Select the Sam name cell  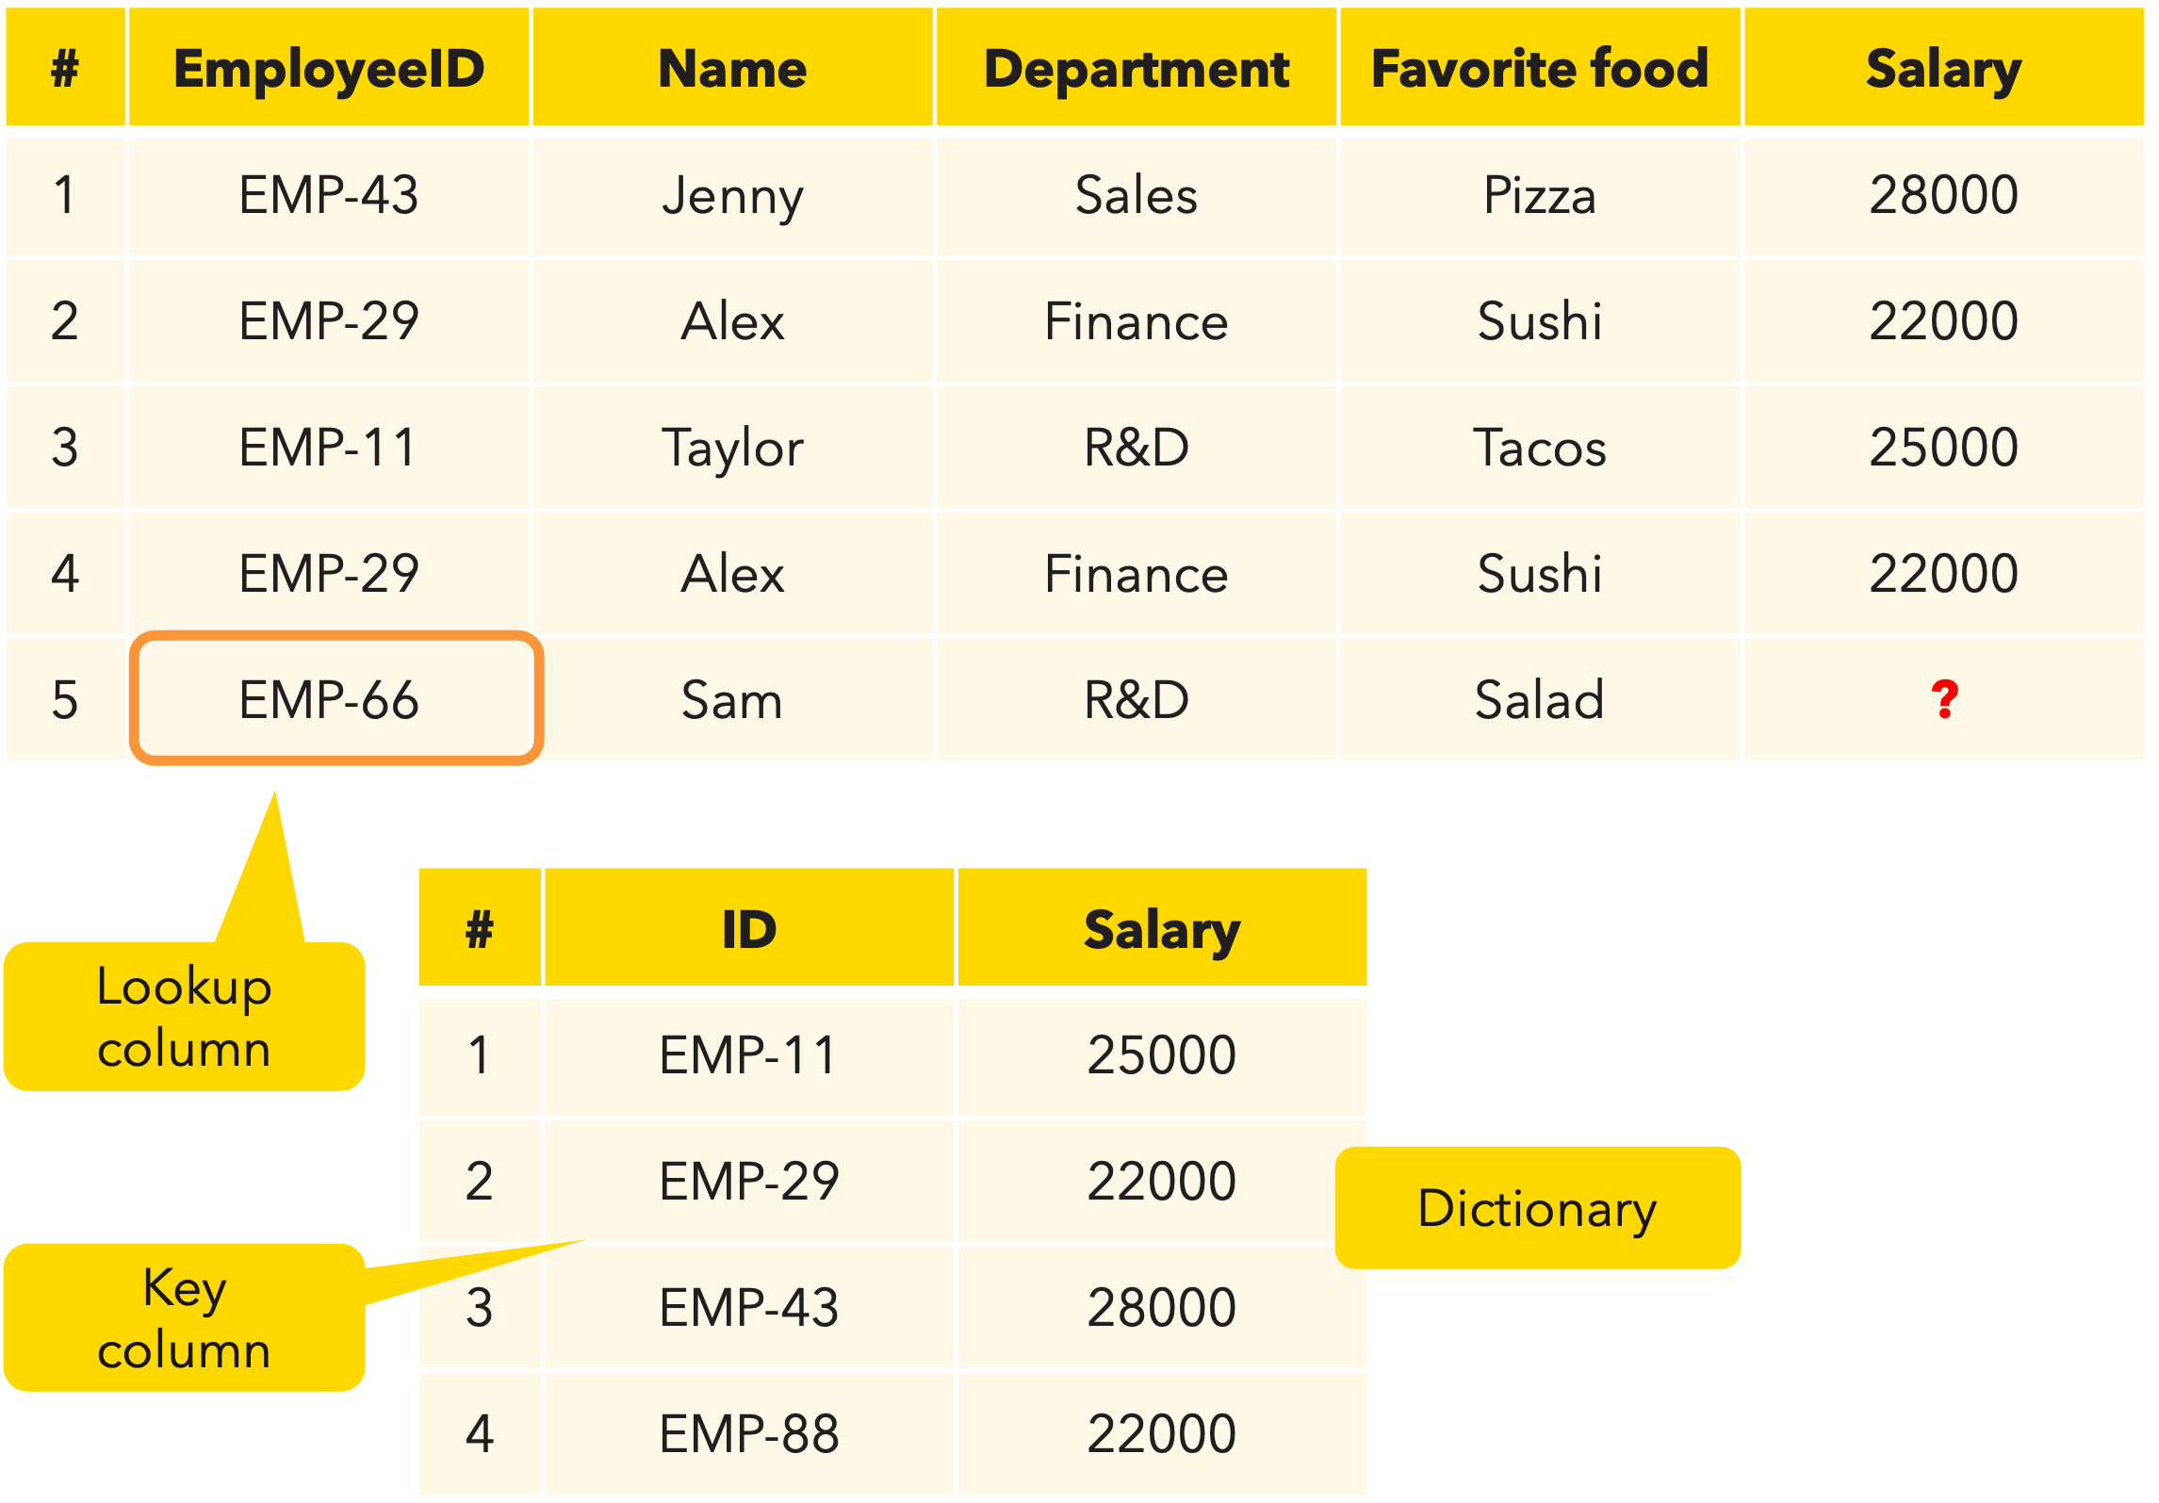[x=732, y=699]
